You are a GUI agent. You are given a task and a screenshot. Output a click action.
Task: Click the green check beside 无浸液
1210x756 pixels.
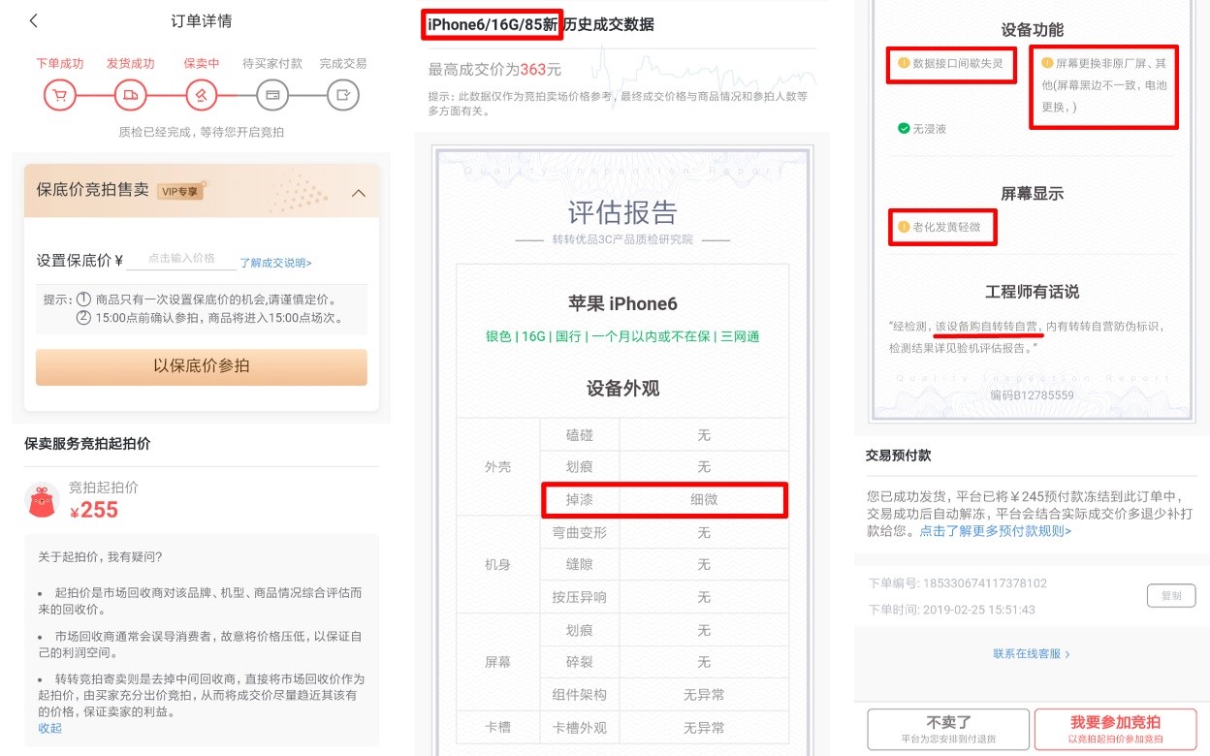(904, 127)
